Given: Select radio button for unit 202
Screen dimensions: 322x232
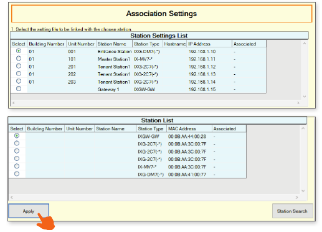Looking at the screenshot, I should [19, 74].
